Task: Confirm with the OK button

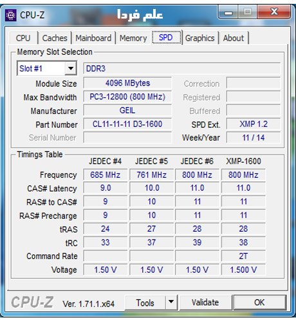Action: point(259,303)
